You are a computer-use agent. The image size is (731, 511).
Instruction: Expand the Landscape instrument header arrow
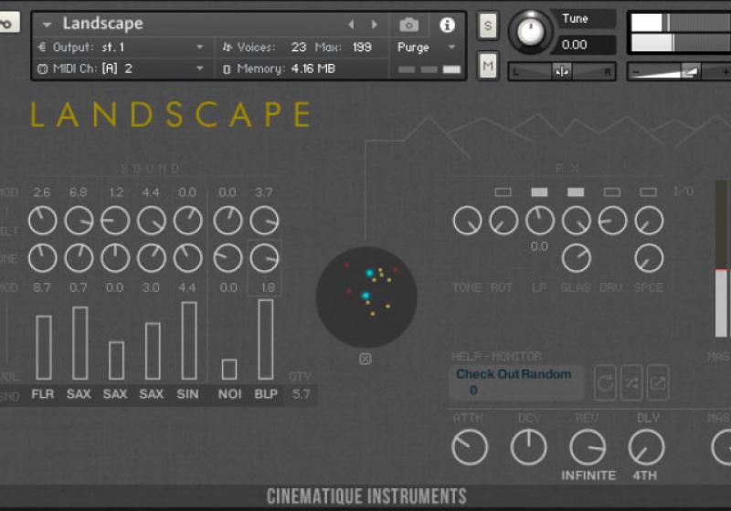click(x=47, y=25)
